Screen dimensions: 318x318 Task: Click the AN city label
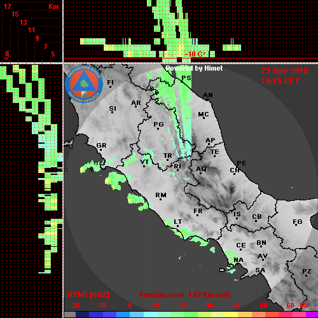208,95
